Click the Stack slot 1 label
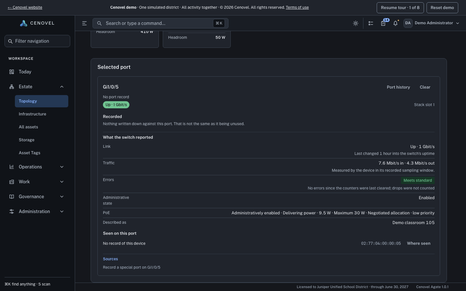Image resolution: width=466 pixels, height=291 pixels. pyautogui.click(x=424, y=105)
